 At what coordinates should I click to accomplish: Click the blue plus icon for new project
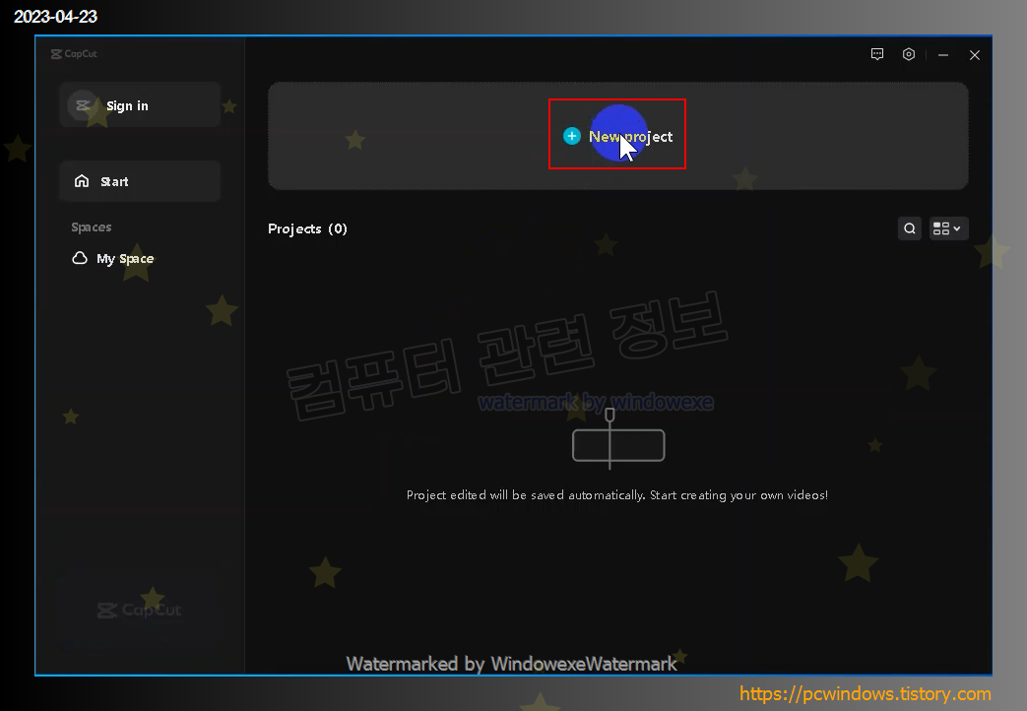coord(572,136)
